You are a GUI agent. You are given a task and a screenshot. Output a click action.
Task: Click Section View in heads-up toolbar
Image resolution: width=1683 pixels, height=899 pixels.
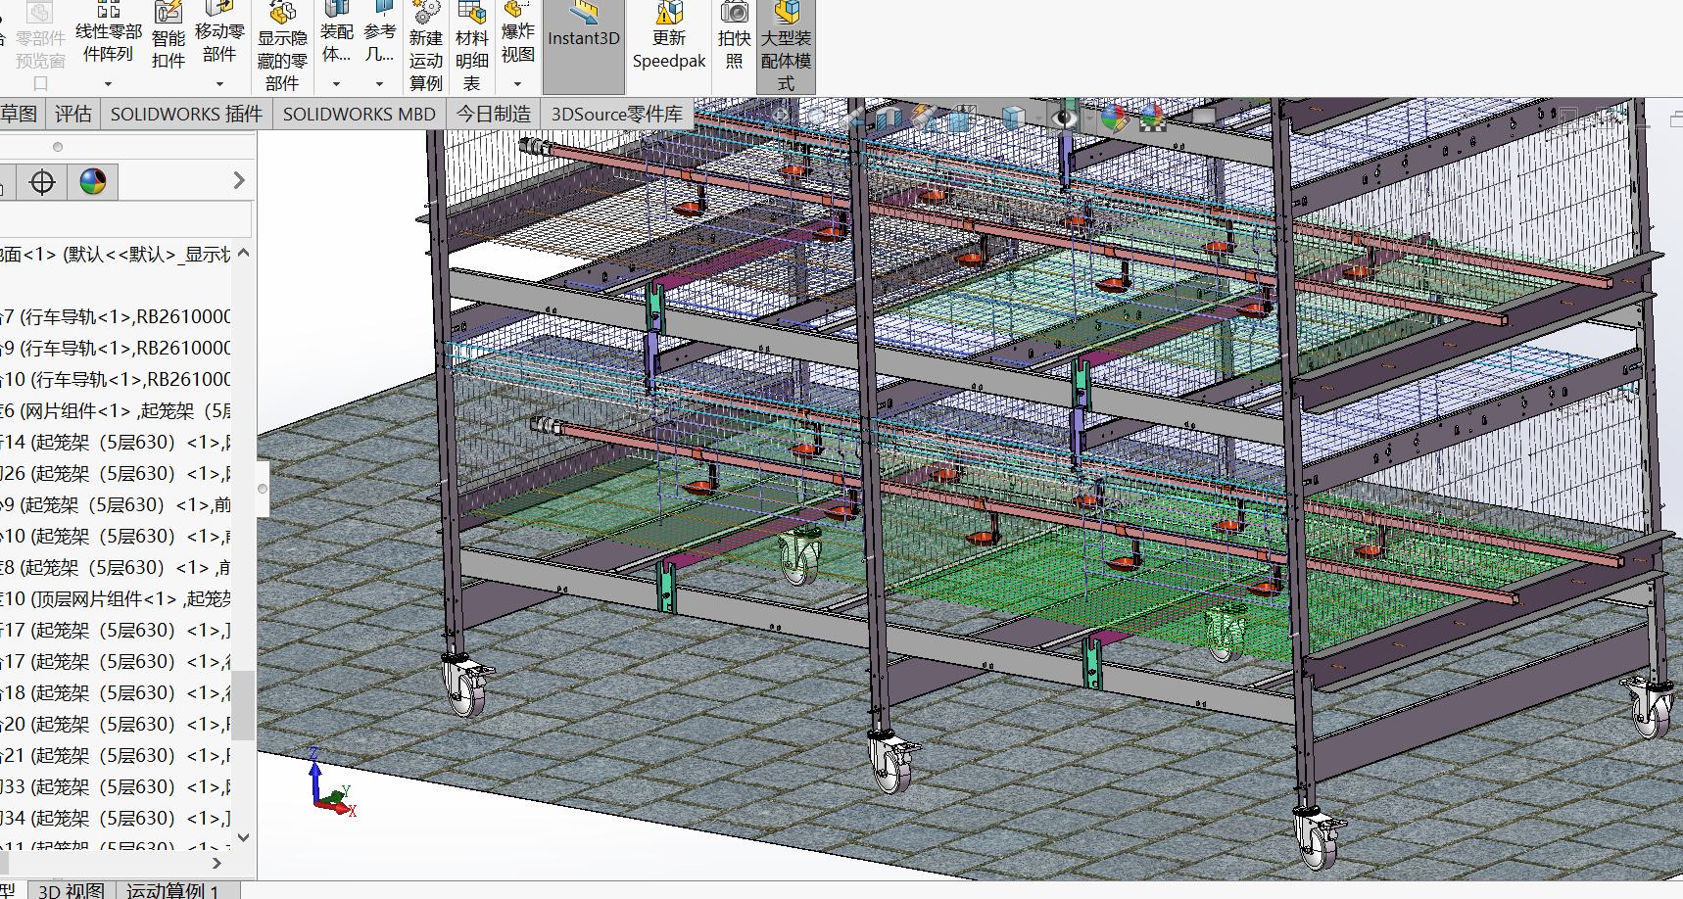pyautogui.click(x=889, y=118)
